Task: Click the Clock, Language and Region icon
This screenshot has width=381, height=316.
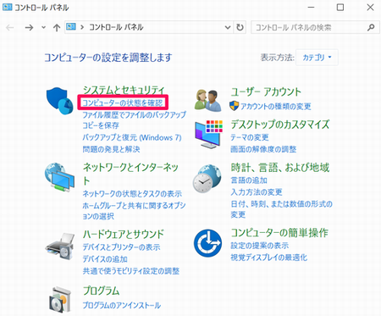Action: 207,178
